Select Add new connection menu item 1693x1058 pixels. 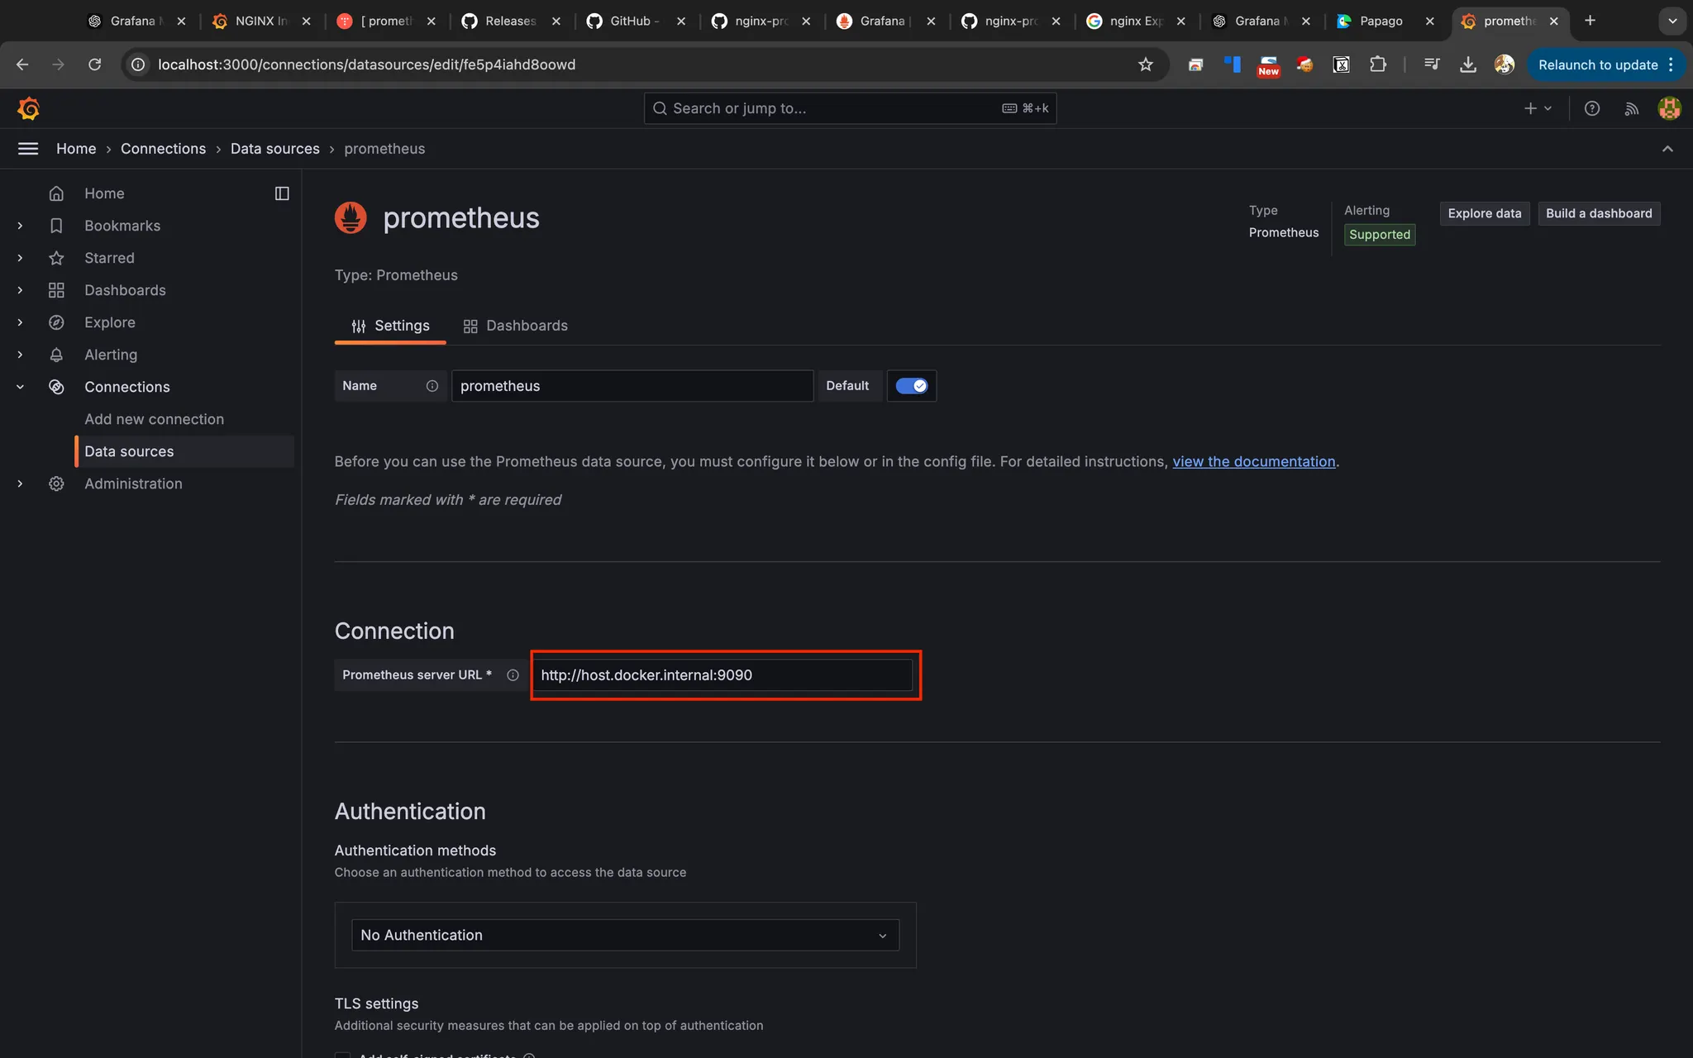[154, 419]
